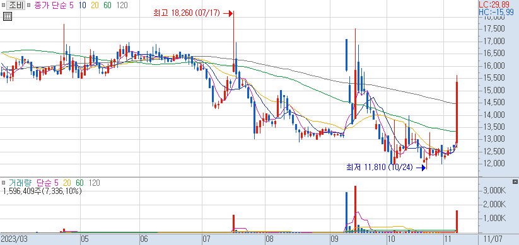The image size is (519, 245).
Task: Click the 조비 stock name button
Action: pyautogui.click(x=15, y=5)
